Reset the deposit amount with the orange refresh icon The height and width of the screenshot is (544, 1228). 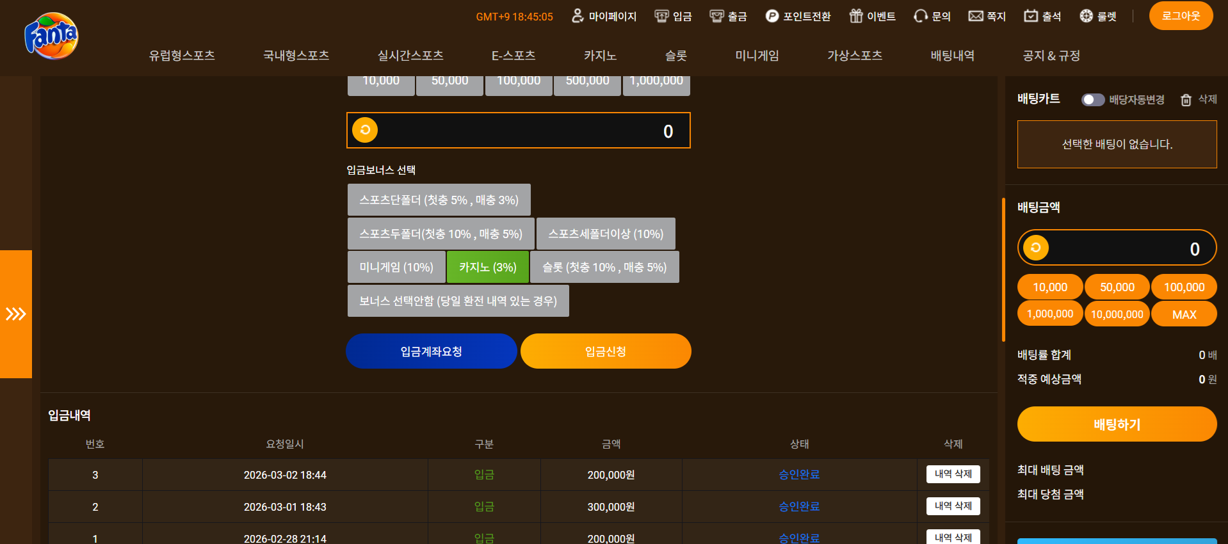coord(365,130)
